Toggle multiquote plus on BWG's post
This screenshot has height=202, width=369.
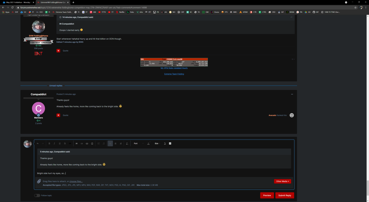58,50
